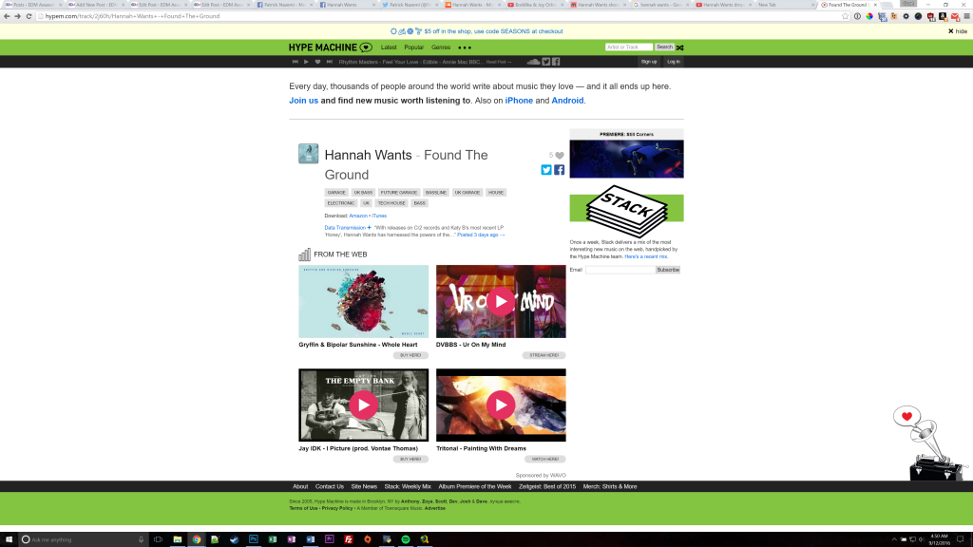Image resolution: width=973 pixels, height=547 pixels.
Task: Click the Sign up button
Action: (x=648, y=62)
